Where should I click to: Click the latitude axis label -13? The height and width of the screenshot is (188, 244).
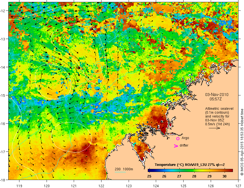coord(3,39)
